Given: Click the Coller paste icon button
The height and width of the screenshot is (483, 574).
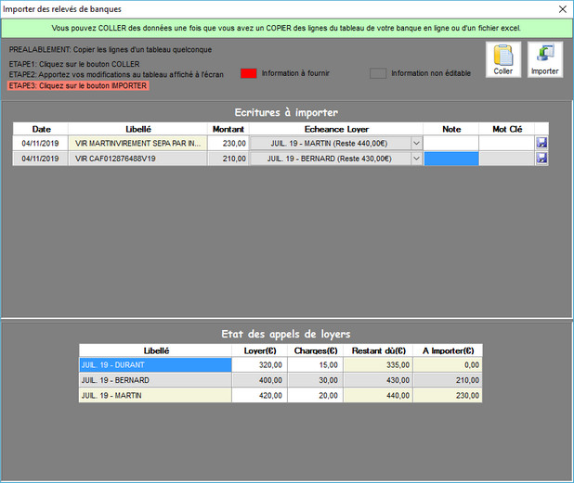Looking at the screenshot, I should (x=502, y=59).
